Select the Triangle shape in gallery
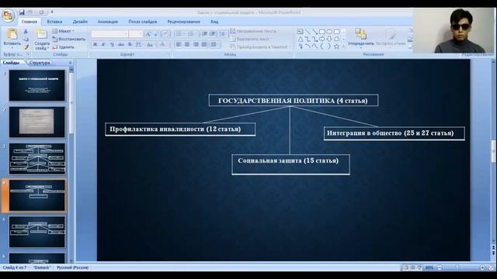This screenshot has height=279, width=497. pyautogui.click(x=301, y=39)
